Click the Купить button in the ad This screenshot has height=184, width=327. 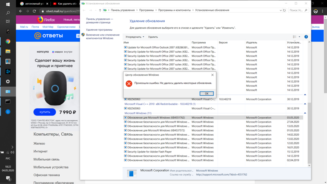(x=45, y=112)
